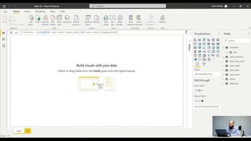The width and height of the screenshot is (251, 141).
Task: Expand the sales stores table
Action: click(224, 75)
